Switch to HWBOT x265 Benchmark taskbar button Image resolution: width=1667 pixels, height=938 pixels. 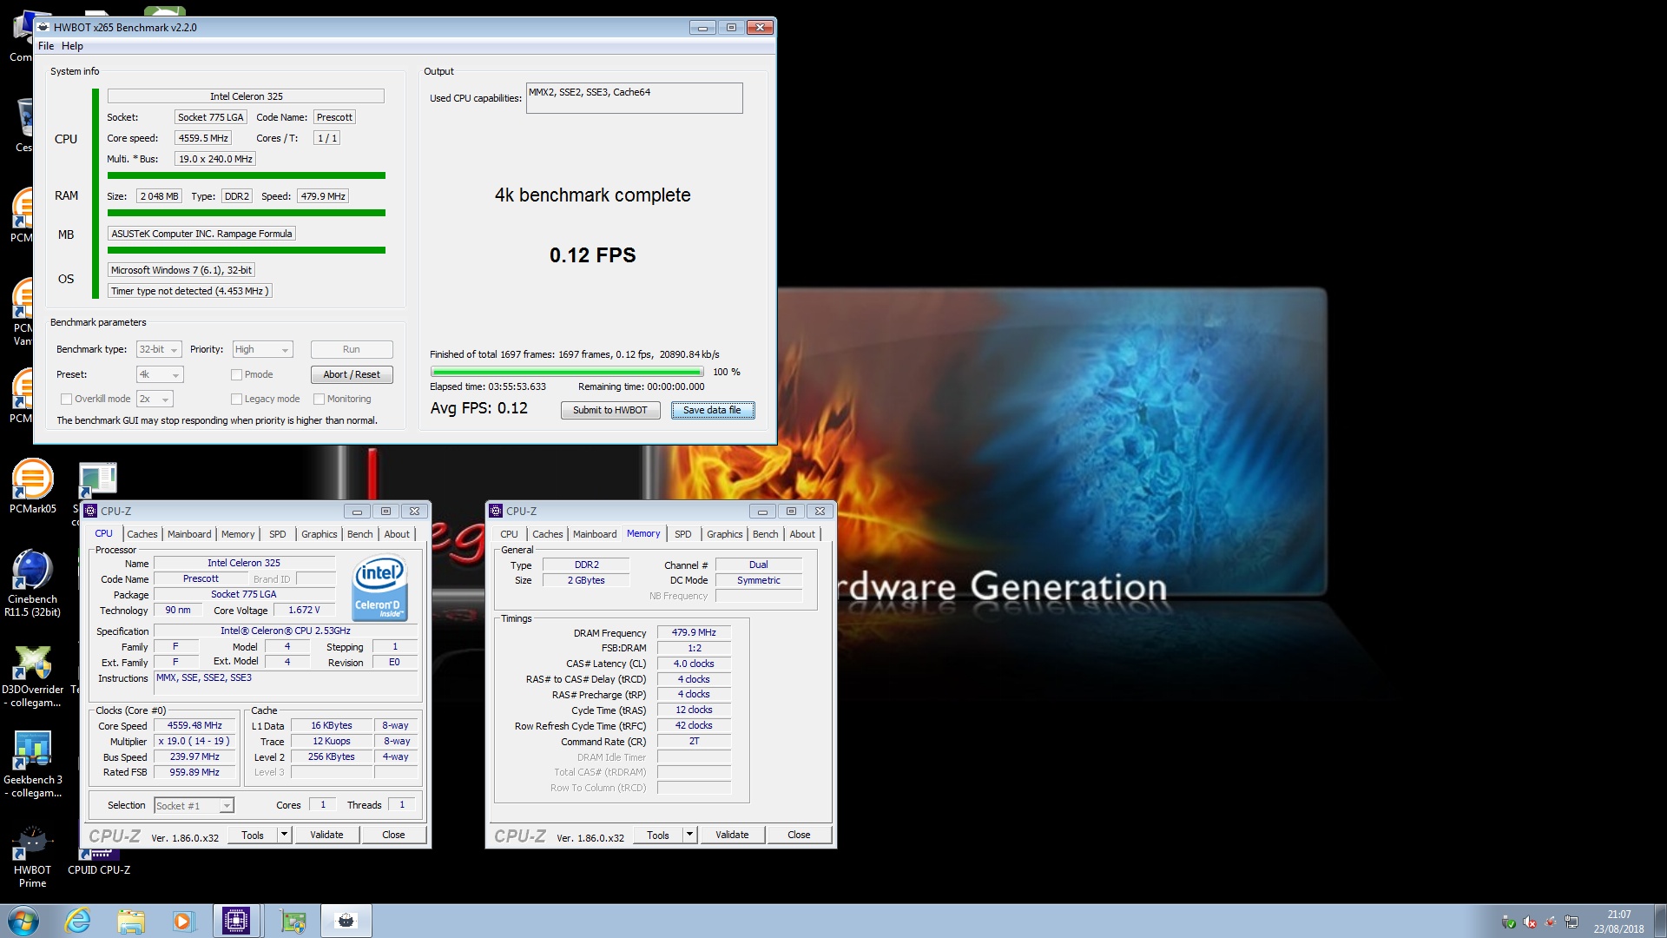(x=346, y=921)
